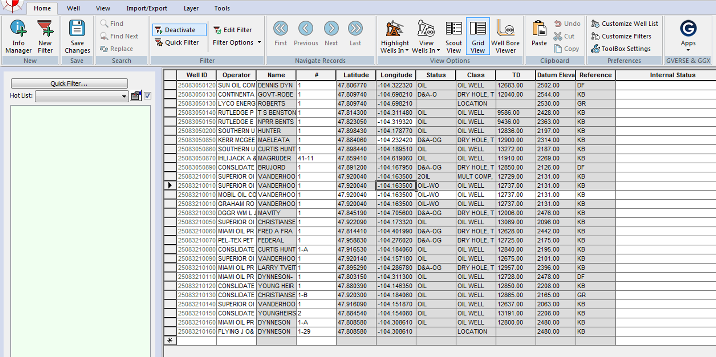
Task: Switch to Scout View
Action: [x=453, y=37]
